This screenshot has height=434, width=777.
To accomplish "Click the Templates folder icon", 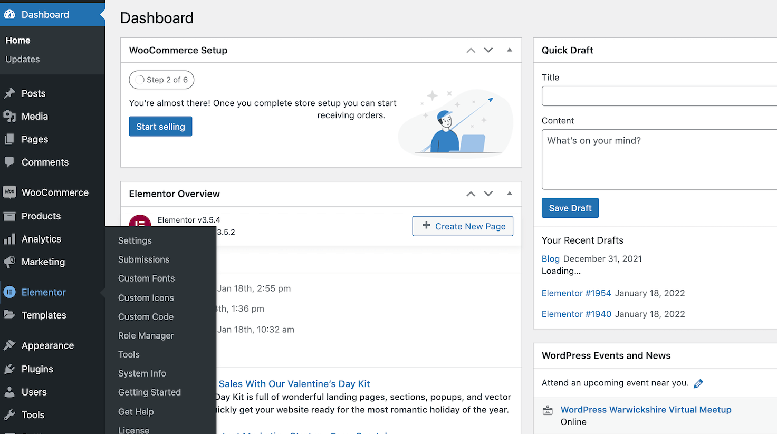I will click(x=9, y=315).
